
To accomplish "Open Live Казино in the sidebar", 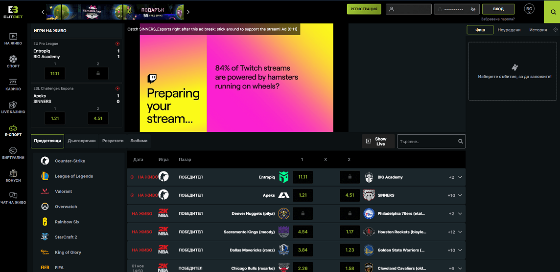I will pos(13,107).
